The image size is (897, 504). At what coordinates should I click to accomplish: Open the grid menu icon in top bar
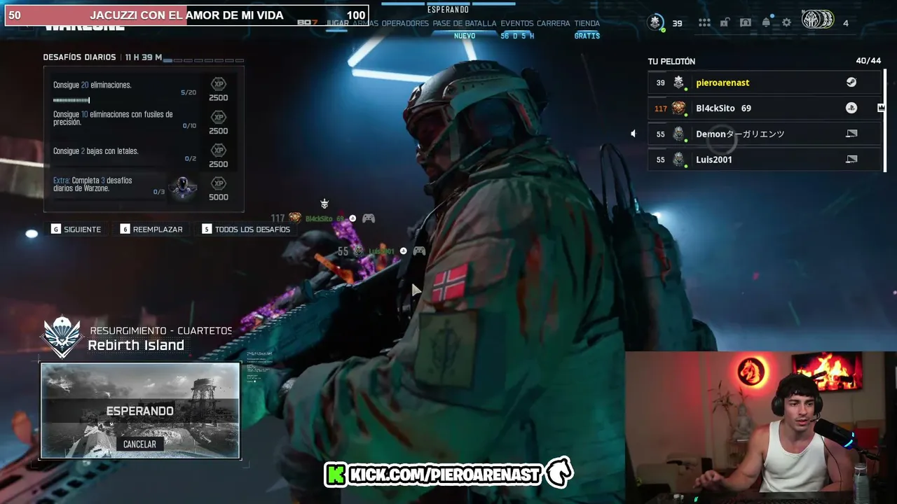(x=704, y=23)
